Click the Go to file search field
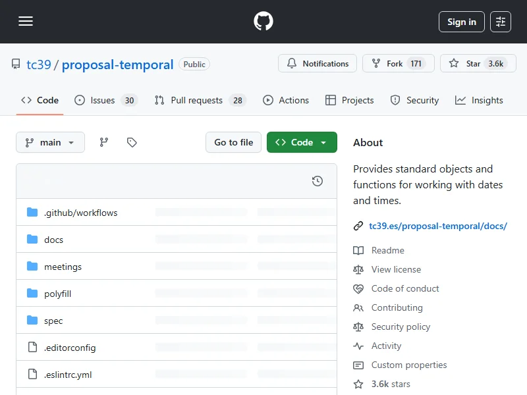The height and width of the screenshot is (395, 527). [x=234, y=142]
